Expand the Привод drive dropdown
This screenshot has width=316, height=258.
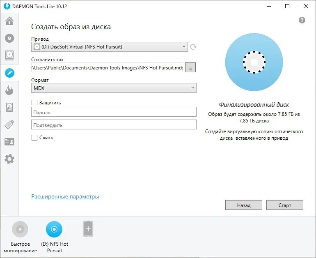tap(110, 47)
